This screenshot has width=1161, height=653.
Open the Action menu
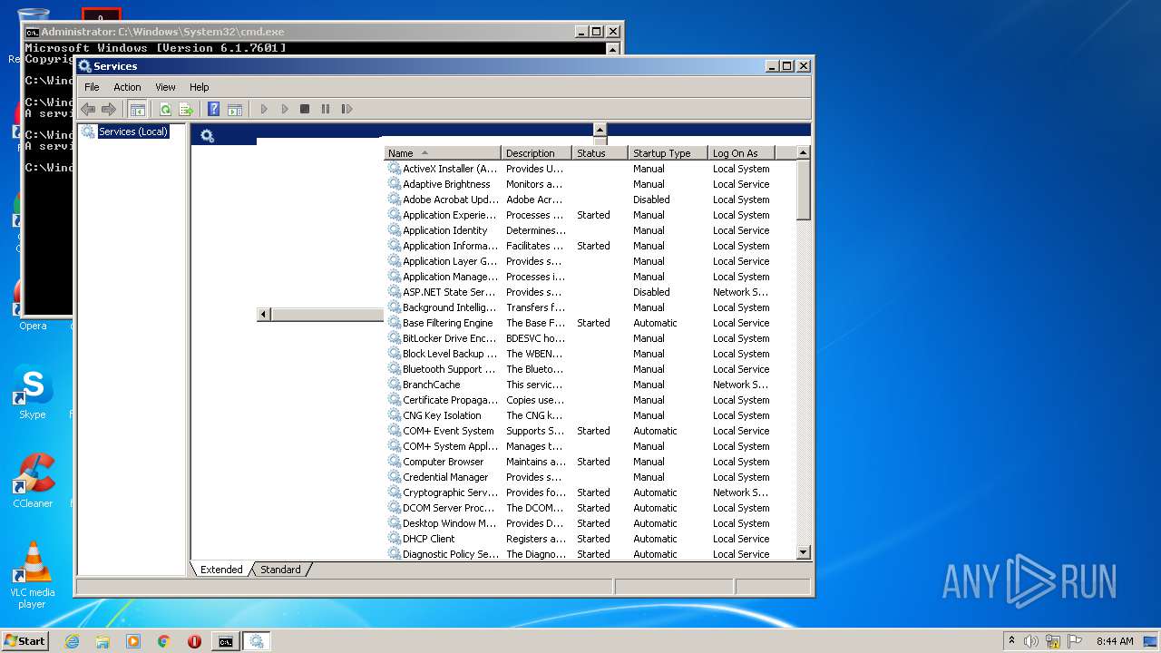pyautogui.click(x=127, y=87)
